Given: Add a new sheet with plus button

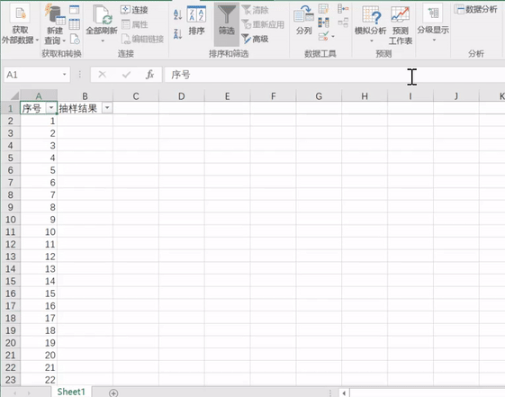Looking at the screenshot, I should [x=113, y=392].
